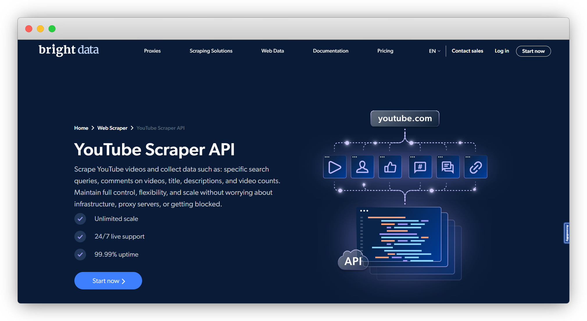Viewport: 587px width, 321px height.
Task: Click the 24/7 live support text
Action: [119, 237]
